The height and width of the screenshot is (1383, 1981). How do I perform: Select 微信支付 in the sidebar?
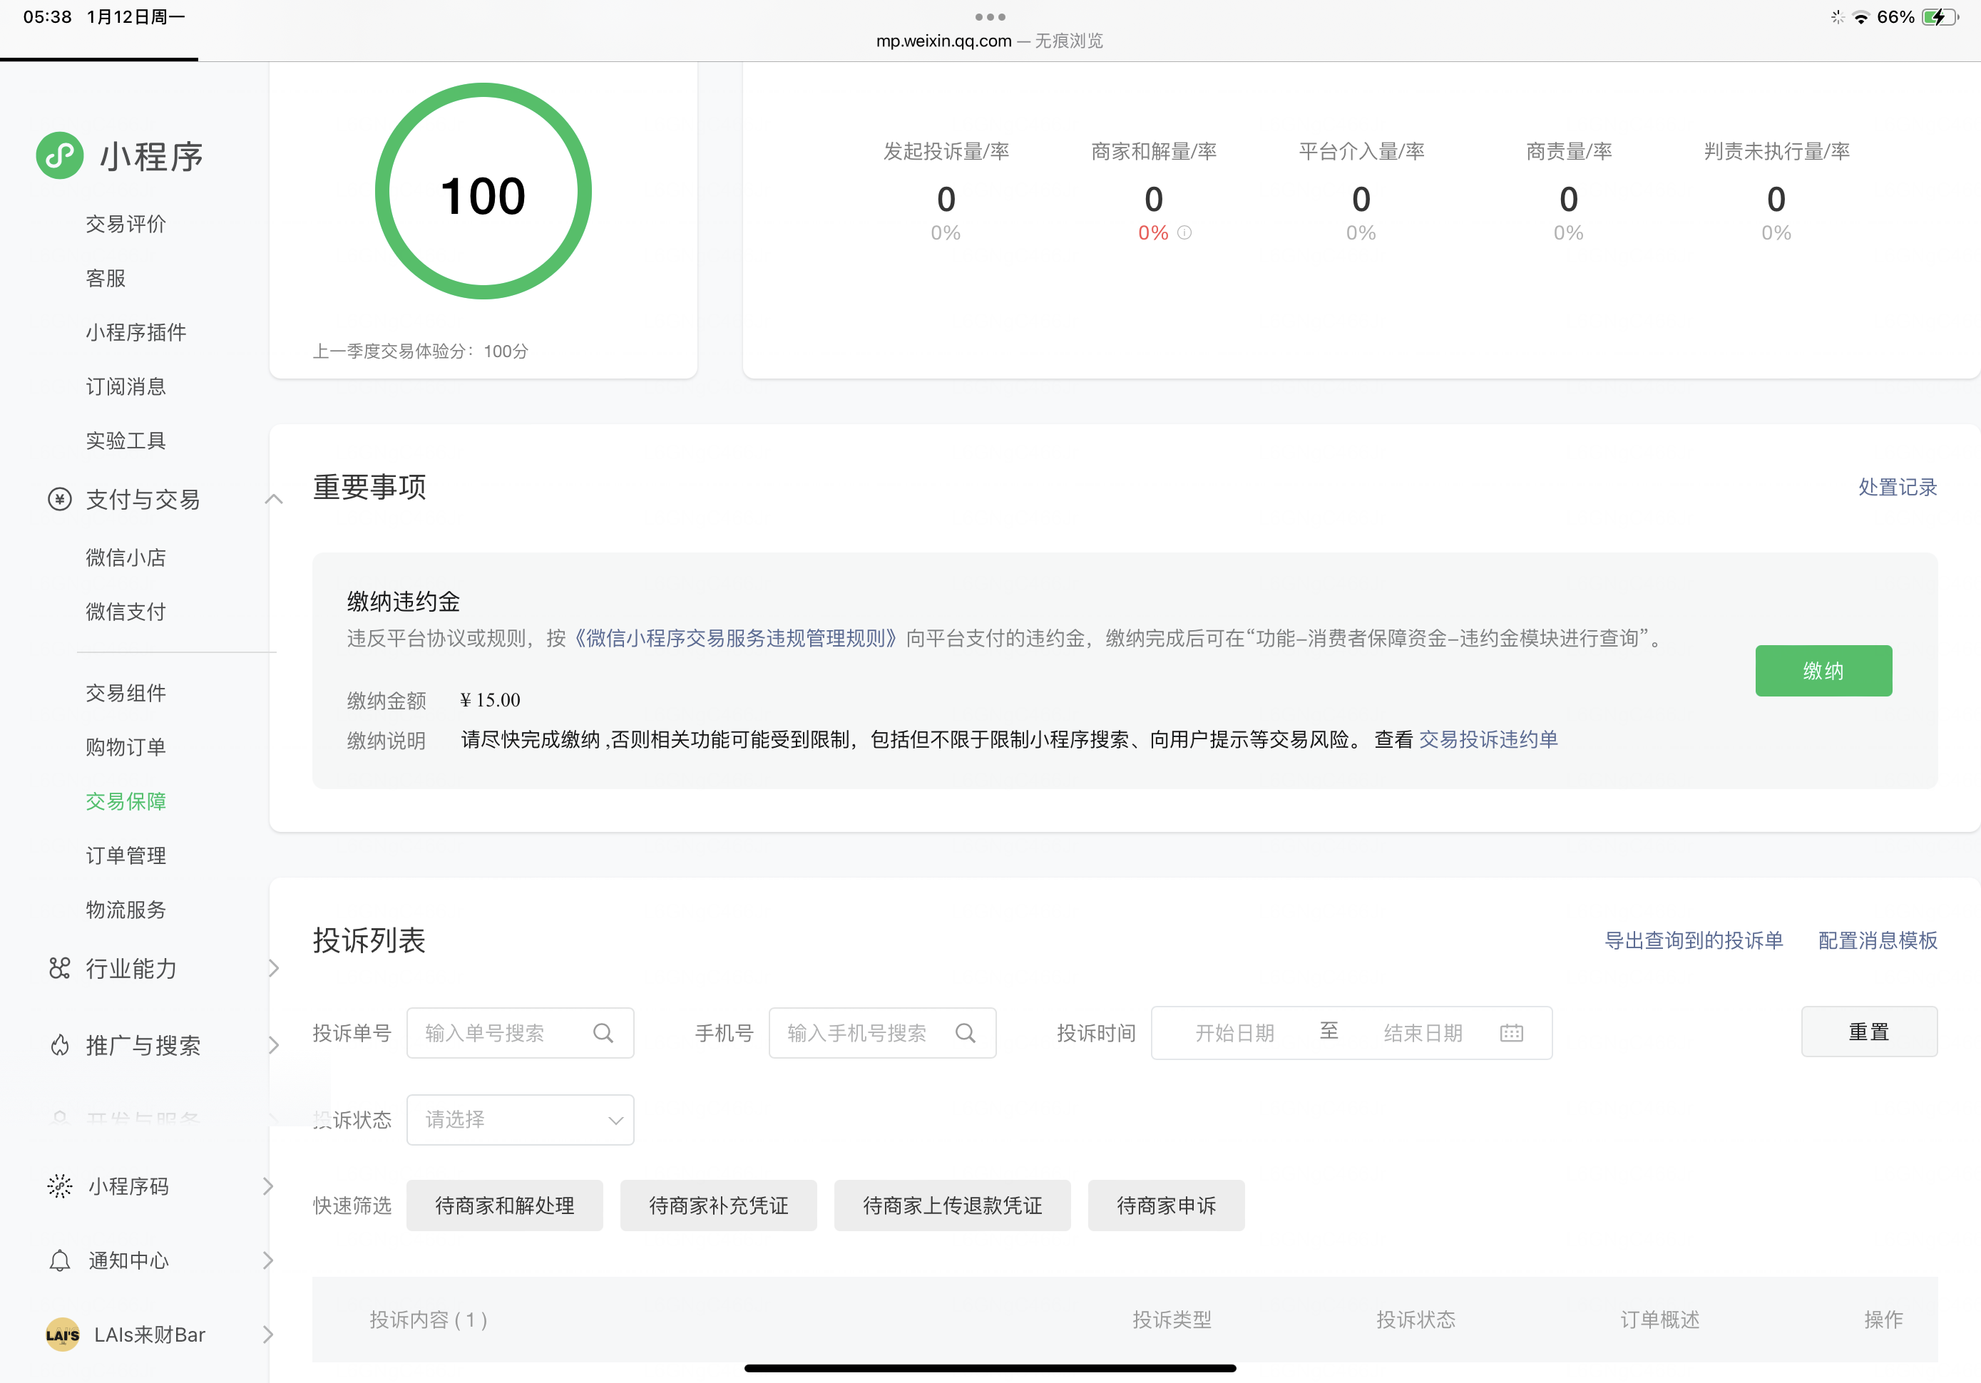(x=126, y=612)
